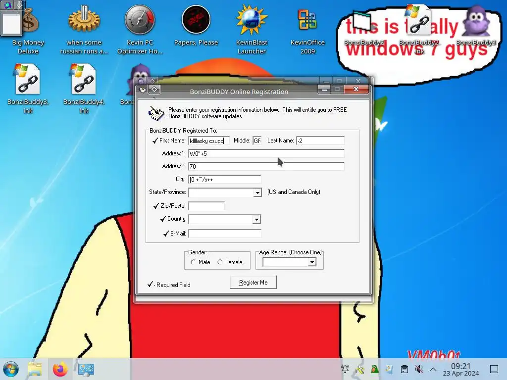This screenshot has height=380, width=507.
Task: Open the clipboard tray icon
Action: [x=404, y=369]
